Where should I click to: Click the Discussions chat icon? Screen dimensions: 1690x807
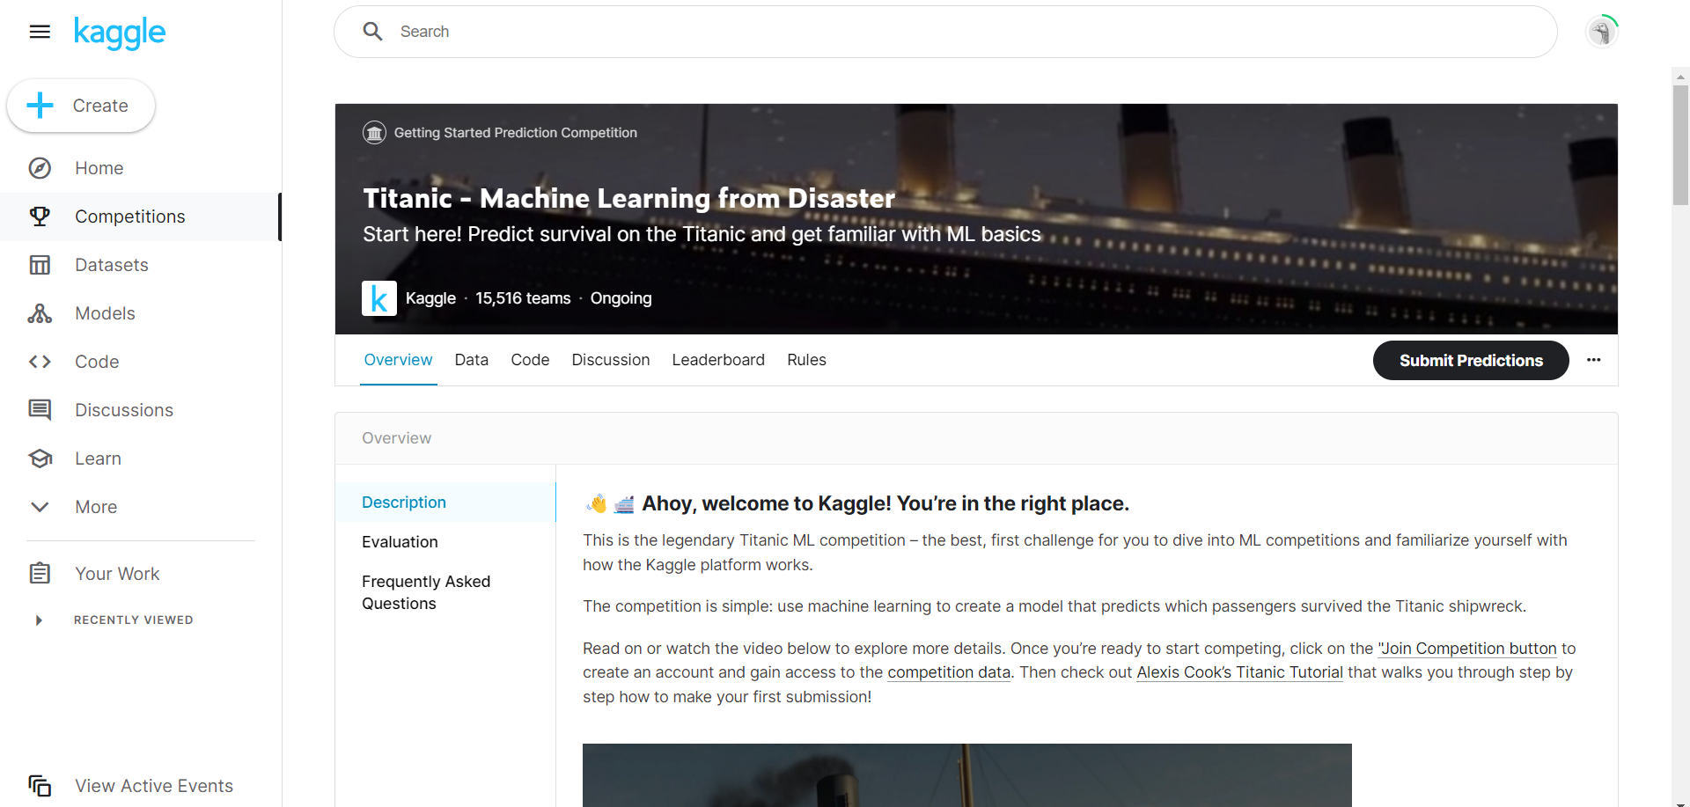[x=40, y=410]
